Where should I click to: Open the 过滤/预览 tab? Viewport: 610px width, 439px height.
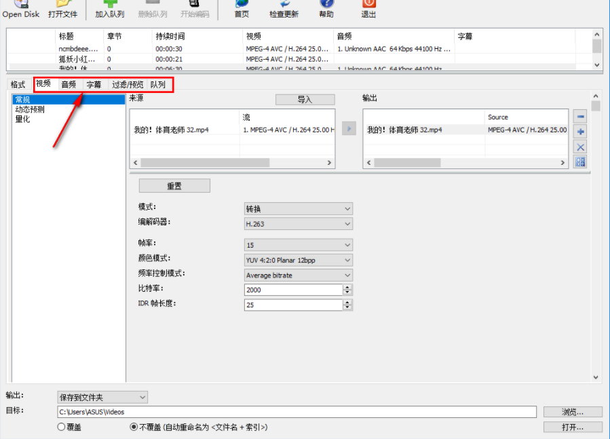pyautogui.click(x=129, y=84)
